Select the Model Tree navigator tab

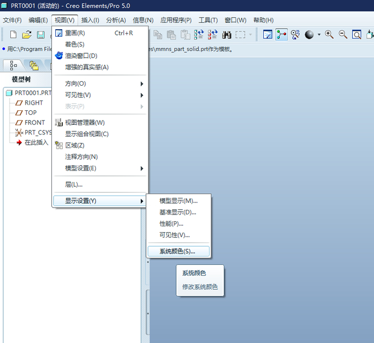pyautogui.click(x=13, y=65)
